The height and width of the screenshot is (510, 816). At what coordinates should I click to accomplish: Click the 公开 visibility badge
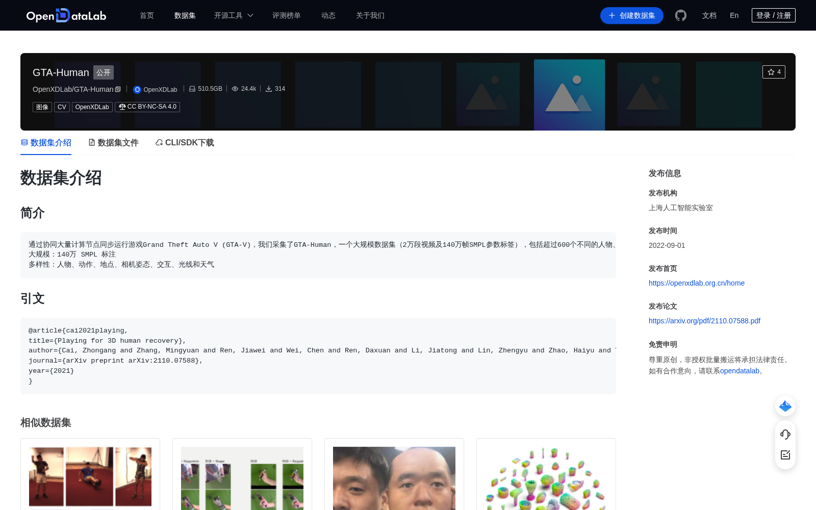click(x=104, y=72)
